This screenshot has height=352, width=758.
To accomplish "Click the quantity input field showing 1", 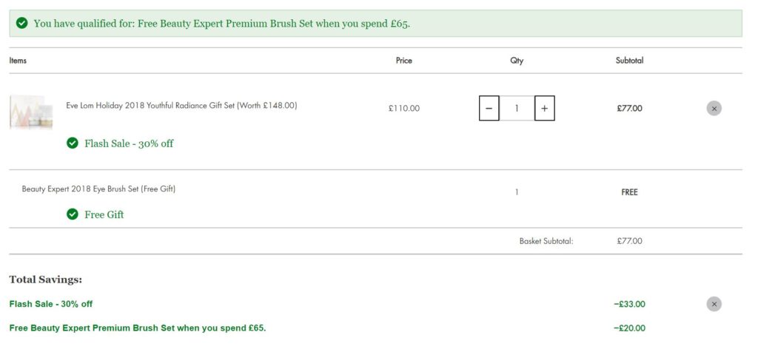I will point(517,109).
